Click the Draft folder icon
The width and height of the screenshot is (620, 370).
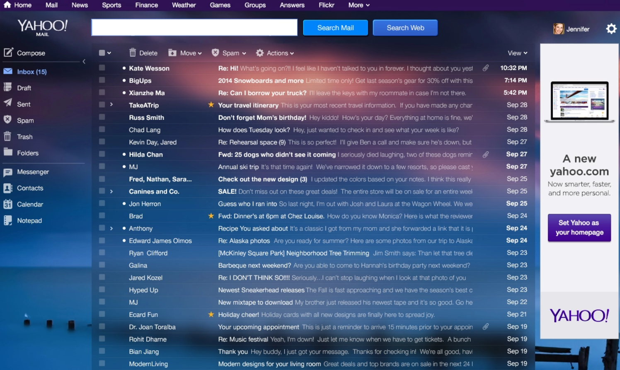8,87
